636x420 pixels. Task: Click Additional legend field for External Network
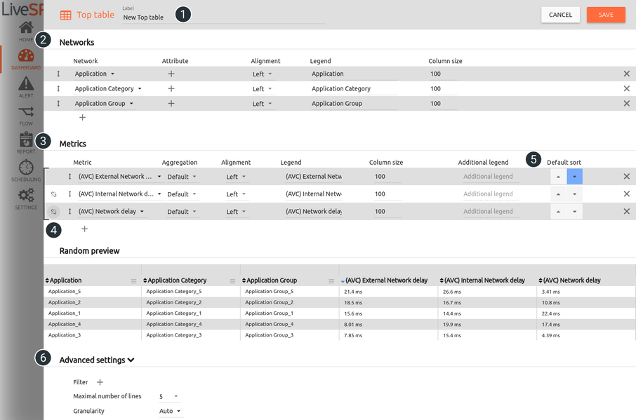491,177
